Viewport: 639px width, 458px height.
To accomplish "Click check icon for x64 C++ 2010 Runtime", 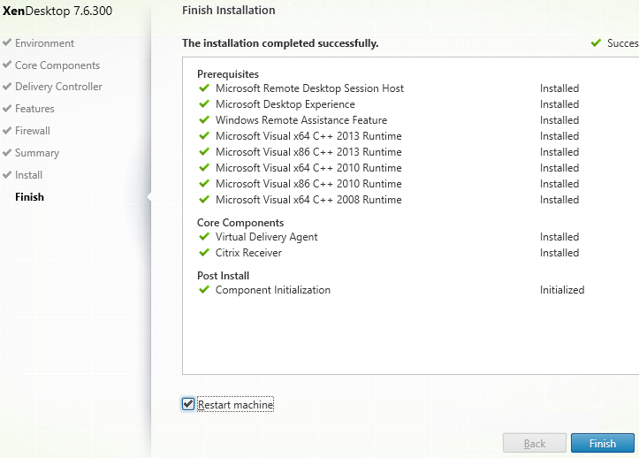I will pos(204,168).
